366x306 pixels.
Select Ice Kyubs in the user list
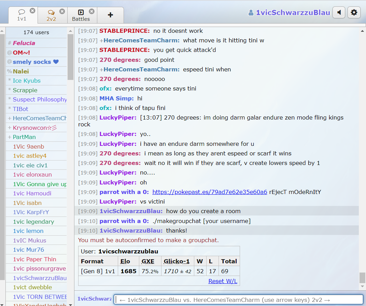[36, 81]
